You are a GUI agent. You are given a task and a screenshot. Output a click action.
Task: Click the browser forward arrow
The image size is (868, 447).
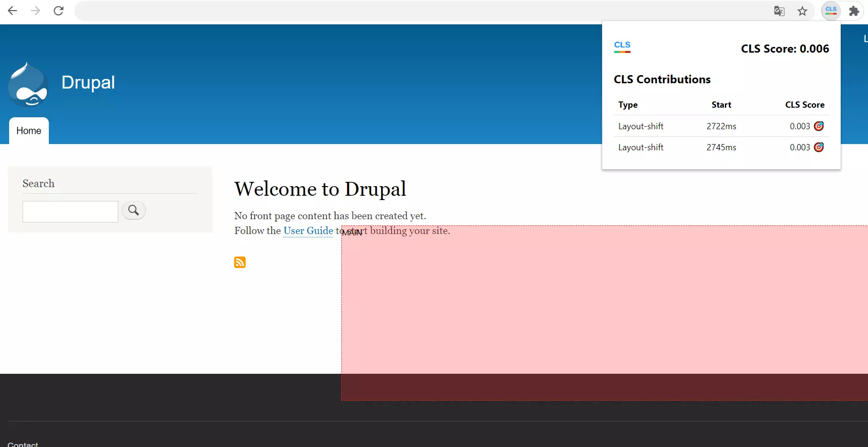click(35, 11)
